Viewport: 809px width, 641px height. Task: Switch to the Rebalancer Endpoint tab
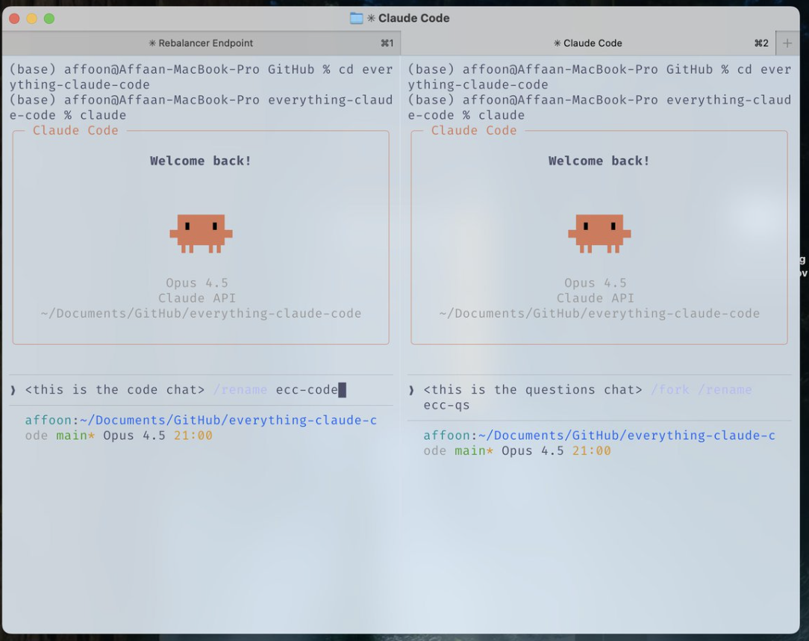(201, 43)
